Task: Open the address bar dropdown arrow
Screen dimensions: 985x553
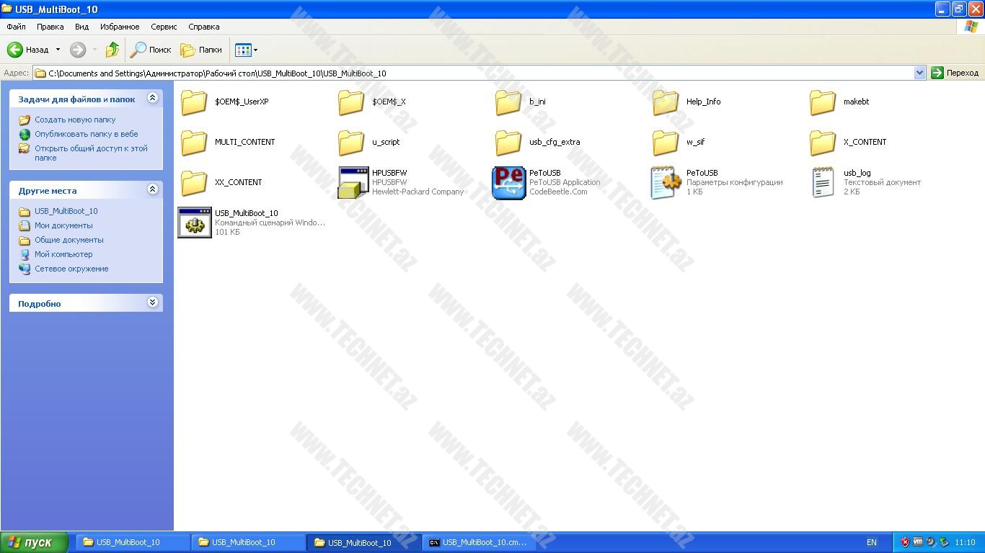Action: (x=919, y=73)
